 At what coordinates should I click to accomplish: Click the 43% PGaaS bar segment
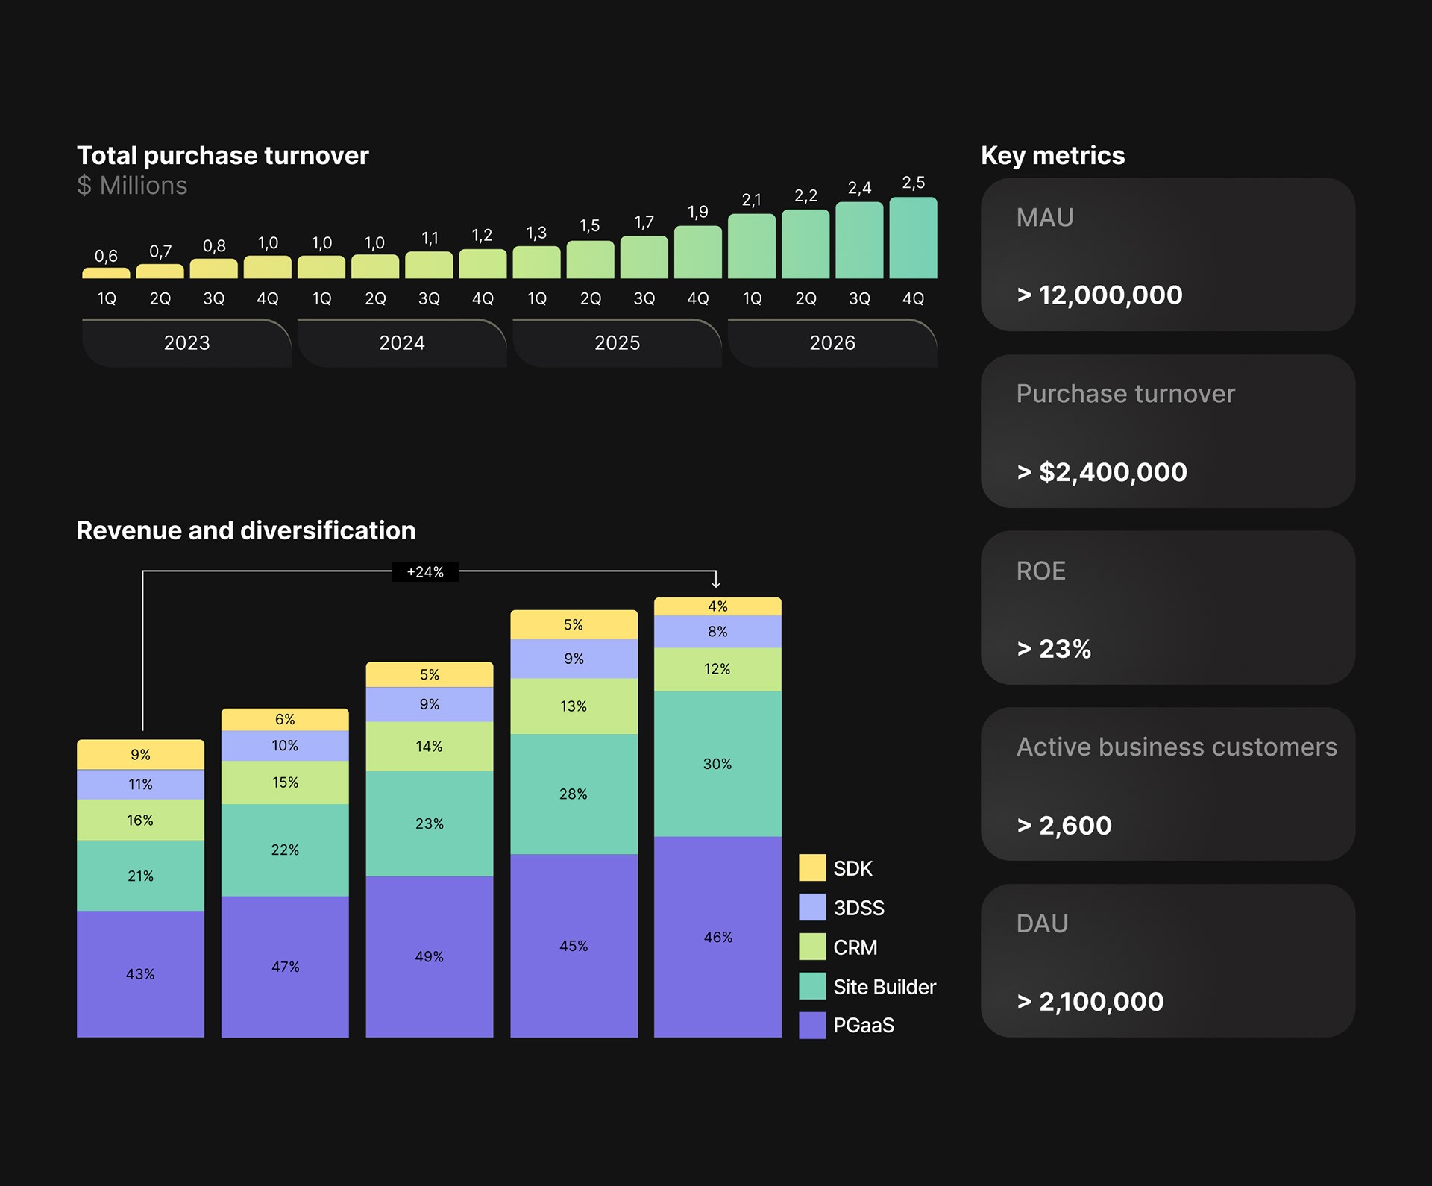[x=140, y=973]
